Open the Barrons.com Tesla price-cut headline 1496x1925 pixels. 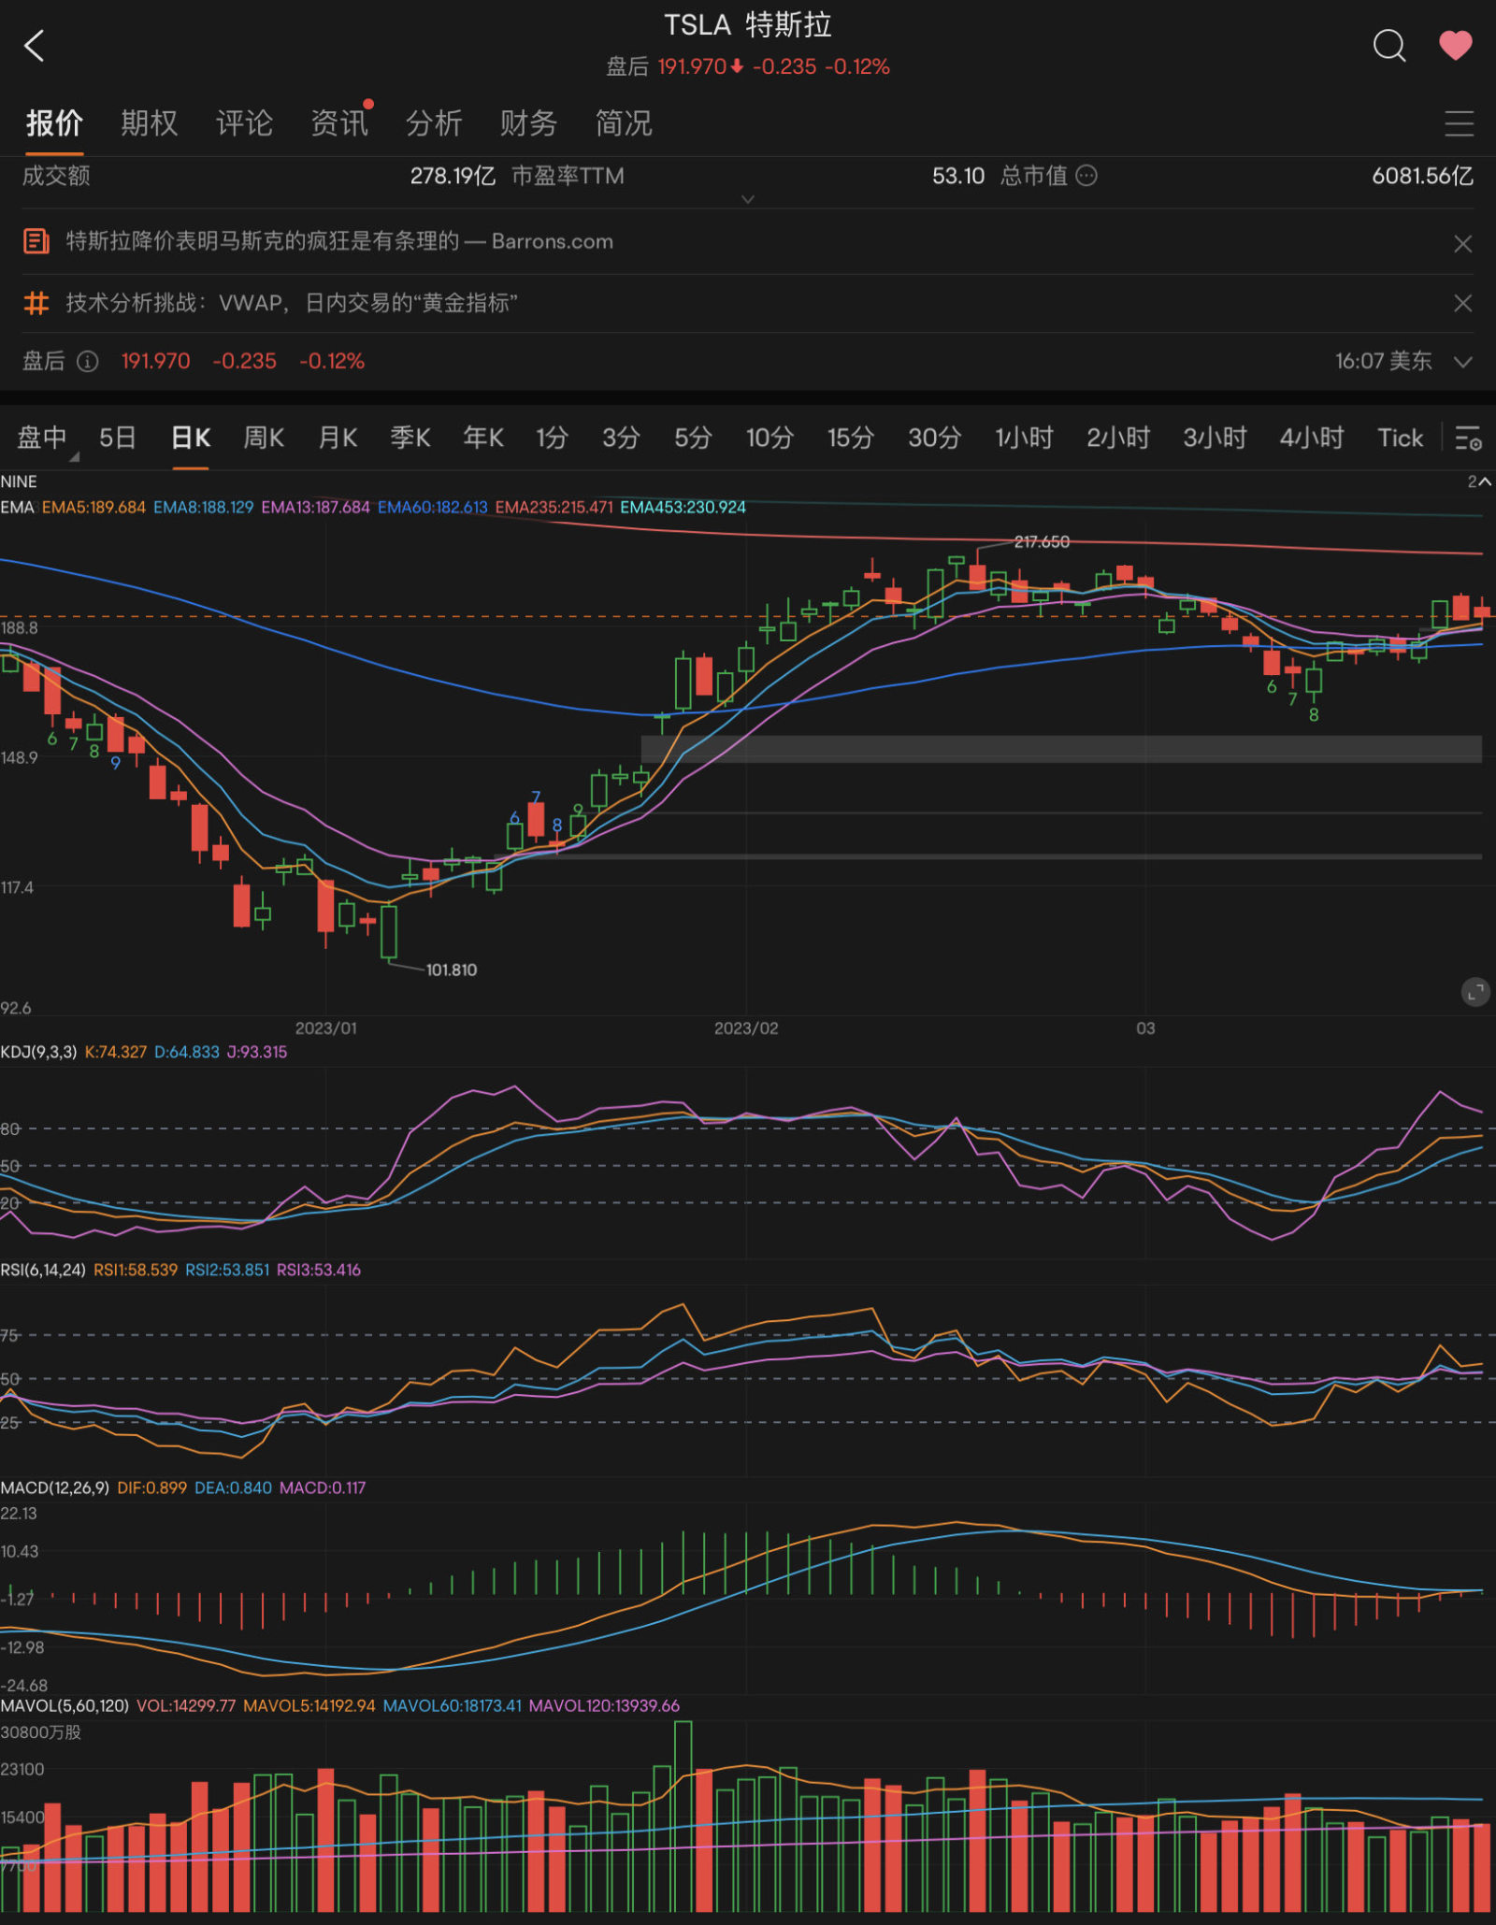point(339,241)
